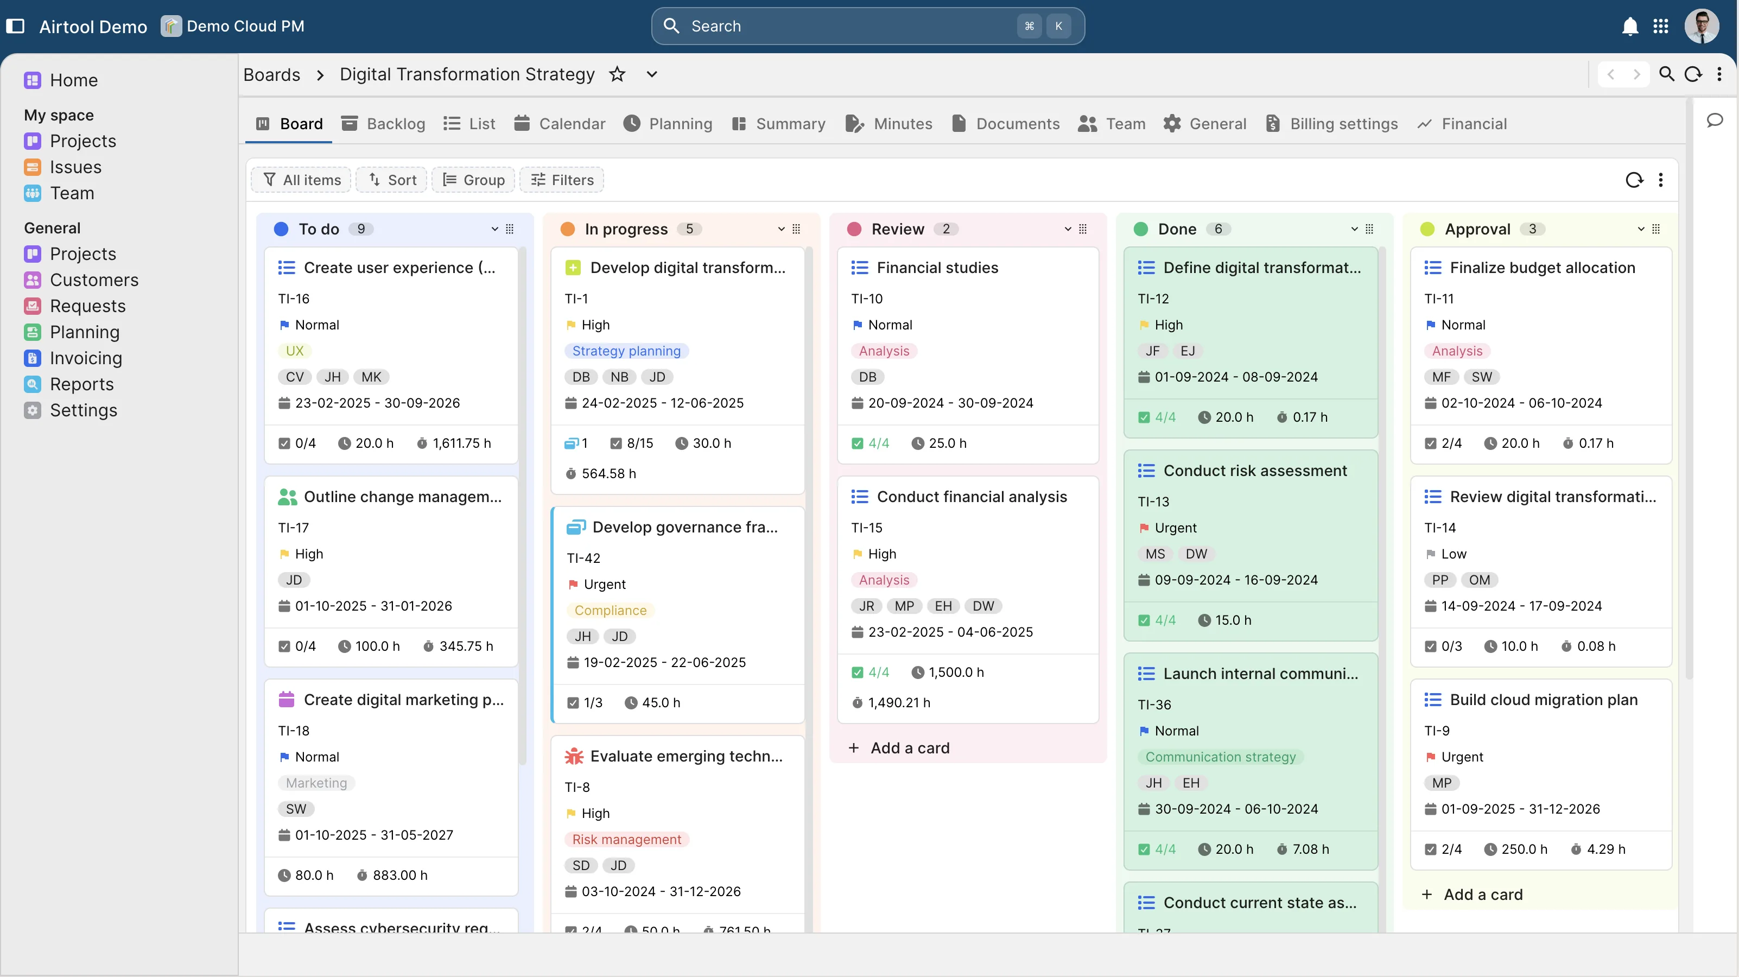The width and height of the screenshot is (1739, 977).
Task: Click the blue To do status dot
Action: (281, 229)
